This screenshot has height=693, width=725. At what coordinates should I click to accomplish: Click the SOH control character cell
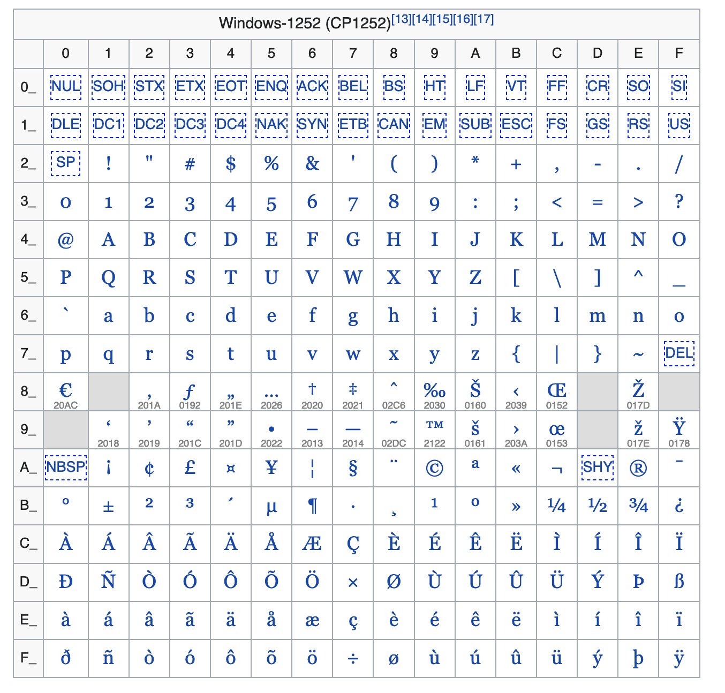pos(109,87)
